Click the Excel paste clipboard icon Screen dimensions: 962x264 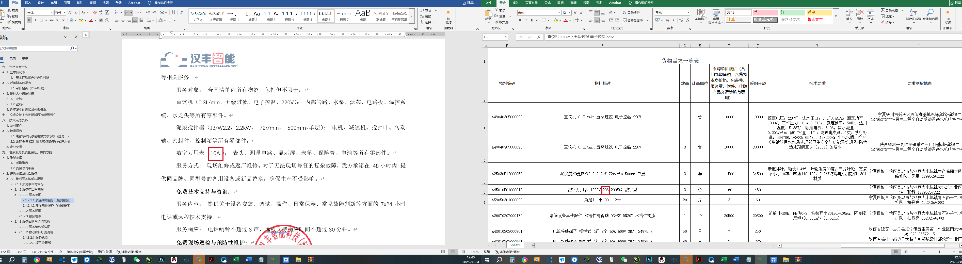(488, 13)
